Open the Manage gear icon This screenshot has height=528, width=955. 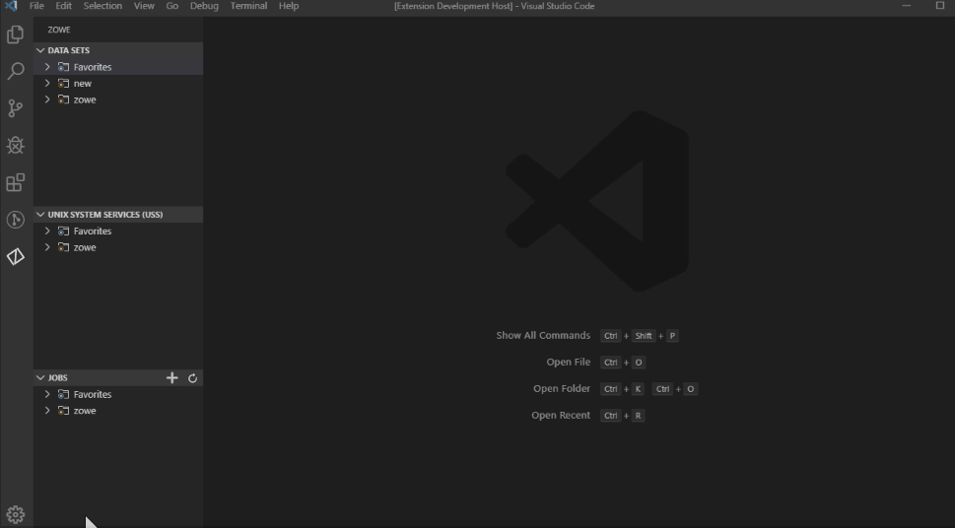[x=16, y=514]
